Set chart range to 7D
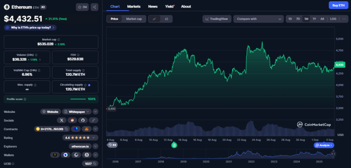351x168 pixels. tap(298, 19)
